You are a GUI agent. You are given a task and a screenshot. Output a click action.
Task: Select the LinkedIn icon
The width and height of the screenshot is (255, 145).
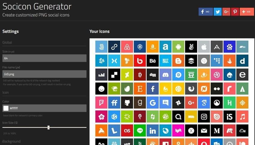(x=153, y=131)
